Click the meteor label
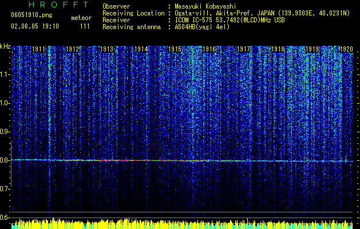 point(81,18)
